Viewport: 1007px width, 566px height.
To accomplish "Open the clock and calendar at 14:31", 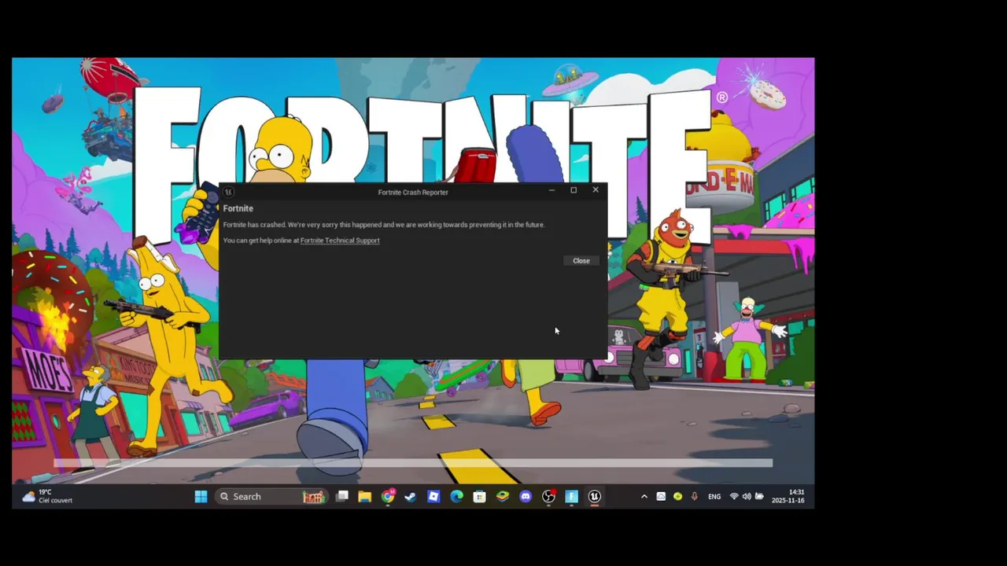I will click(788, 496).
